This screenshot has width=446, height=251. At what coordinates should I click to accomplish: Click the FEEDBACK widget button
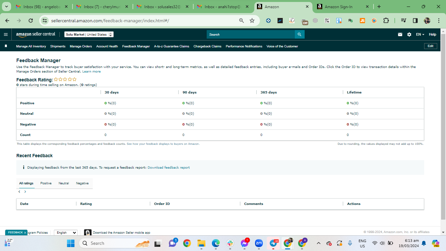15,232
